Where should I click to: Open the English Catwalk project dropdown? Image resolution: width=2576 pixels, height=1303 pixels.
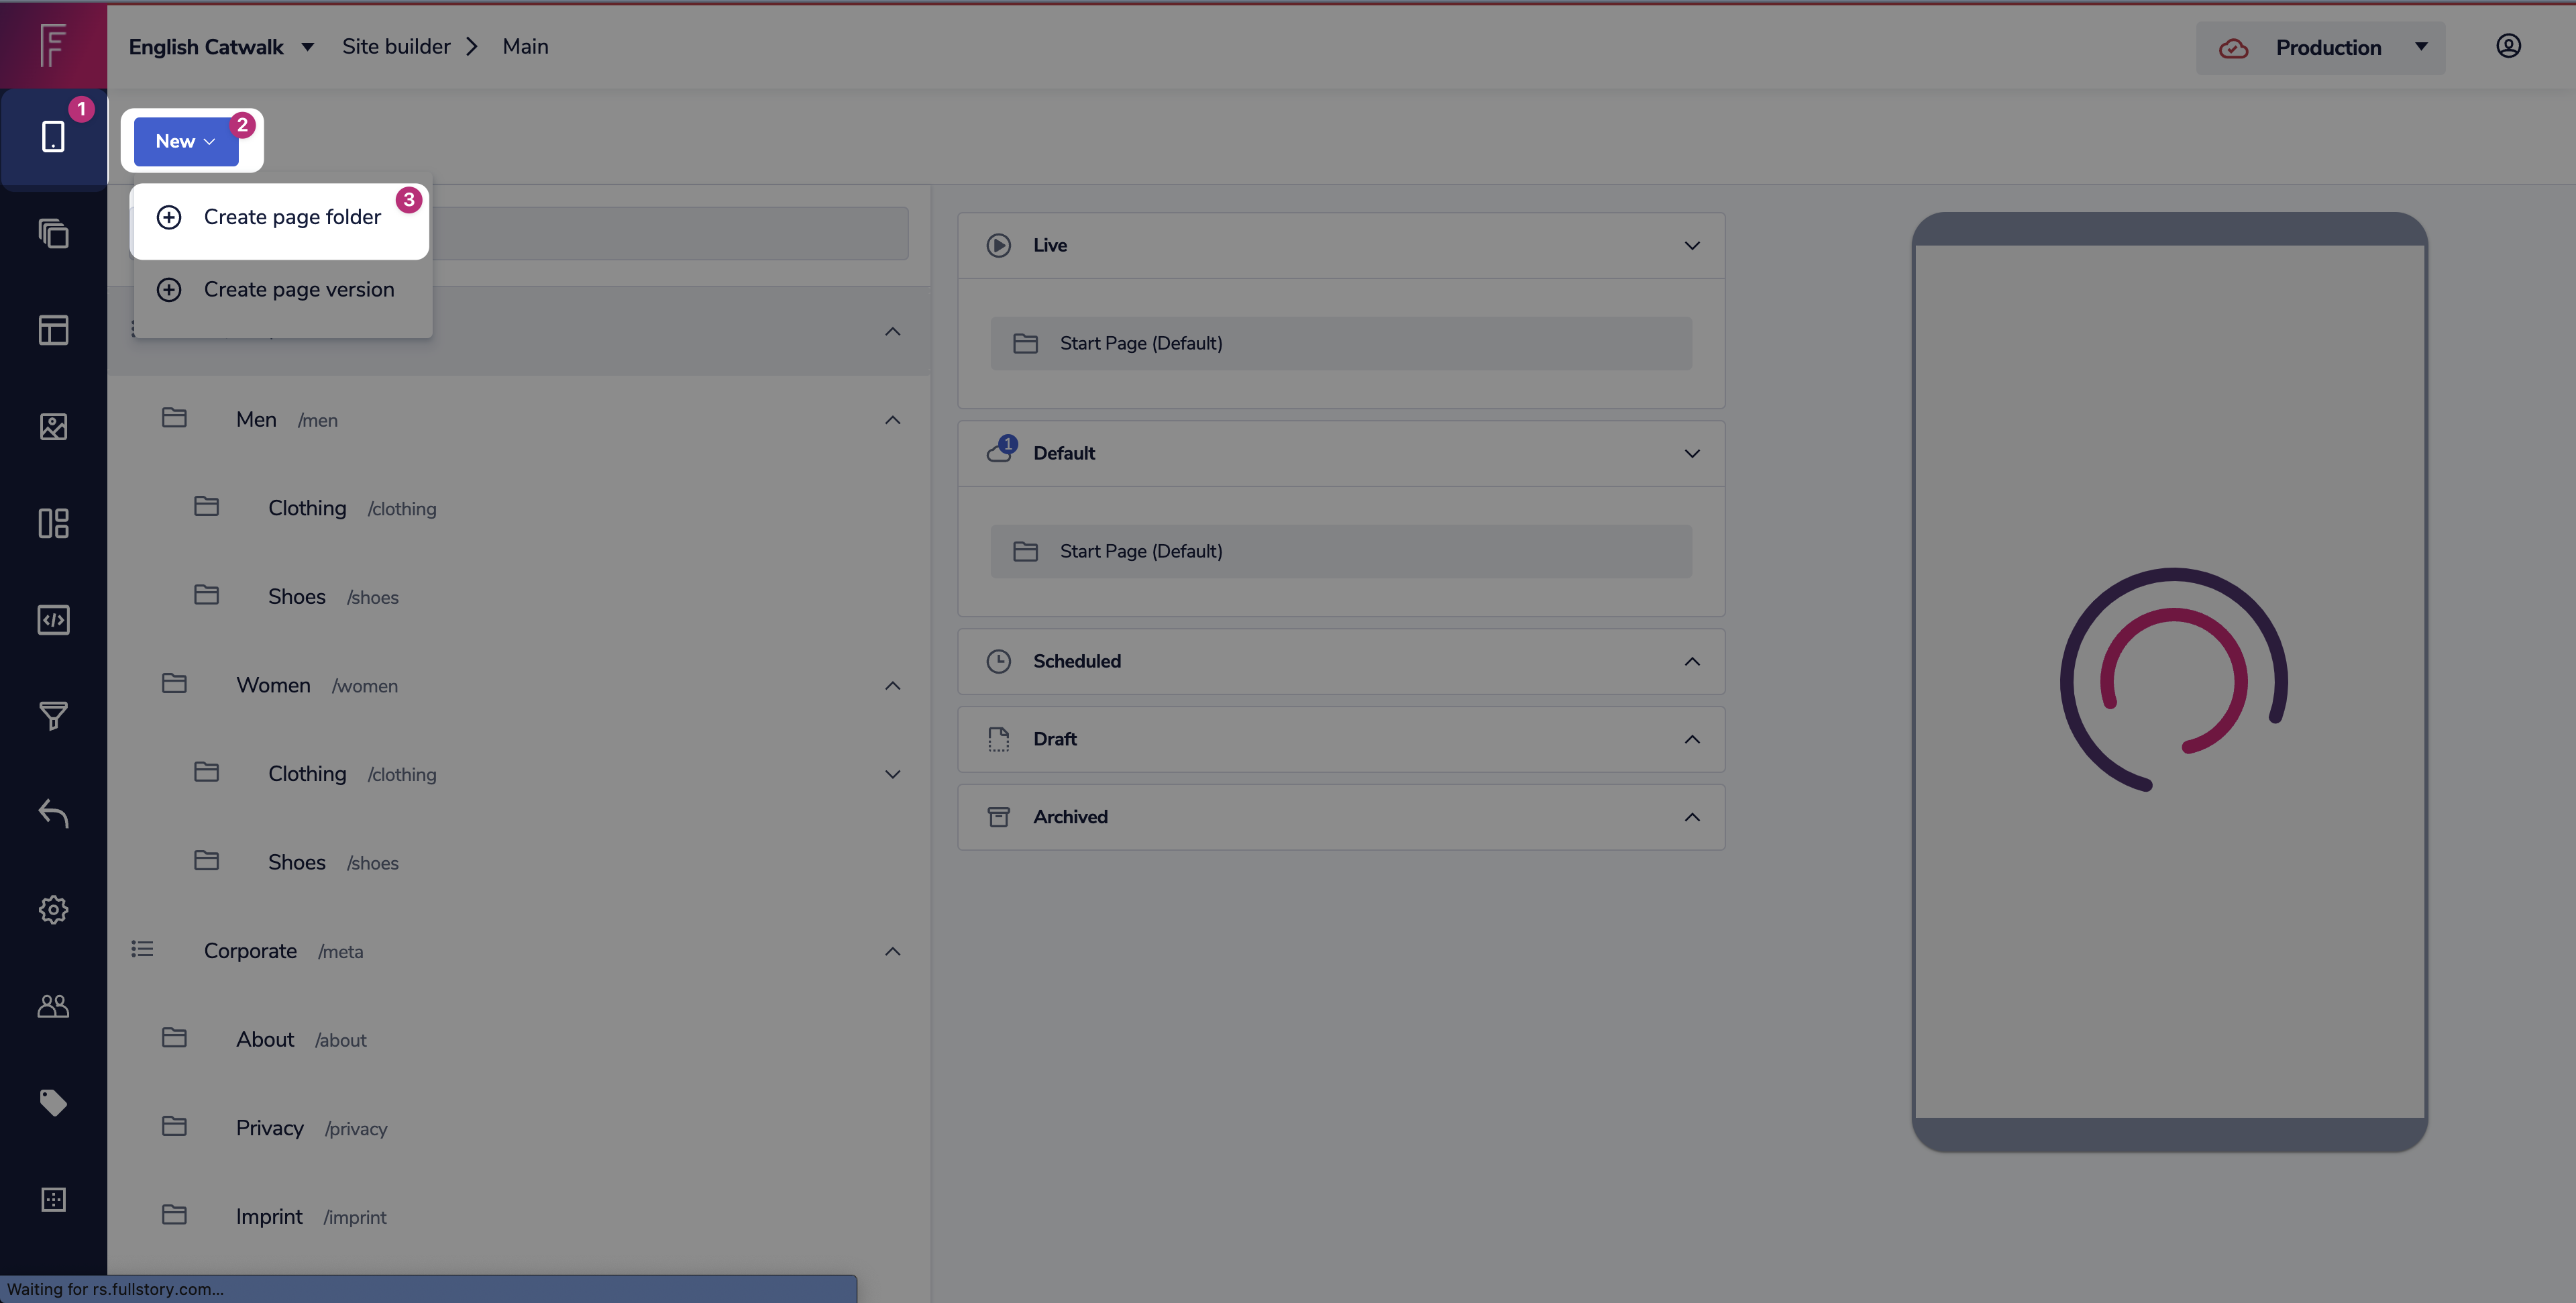(221, 47)
